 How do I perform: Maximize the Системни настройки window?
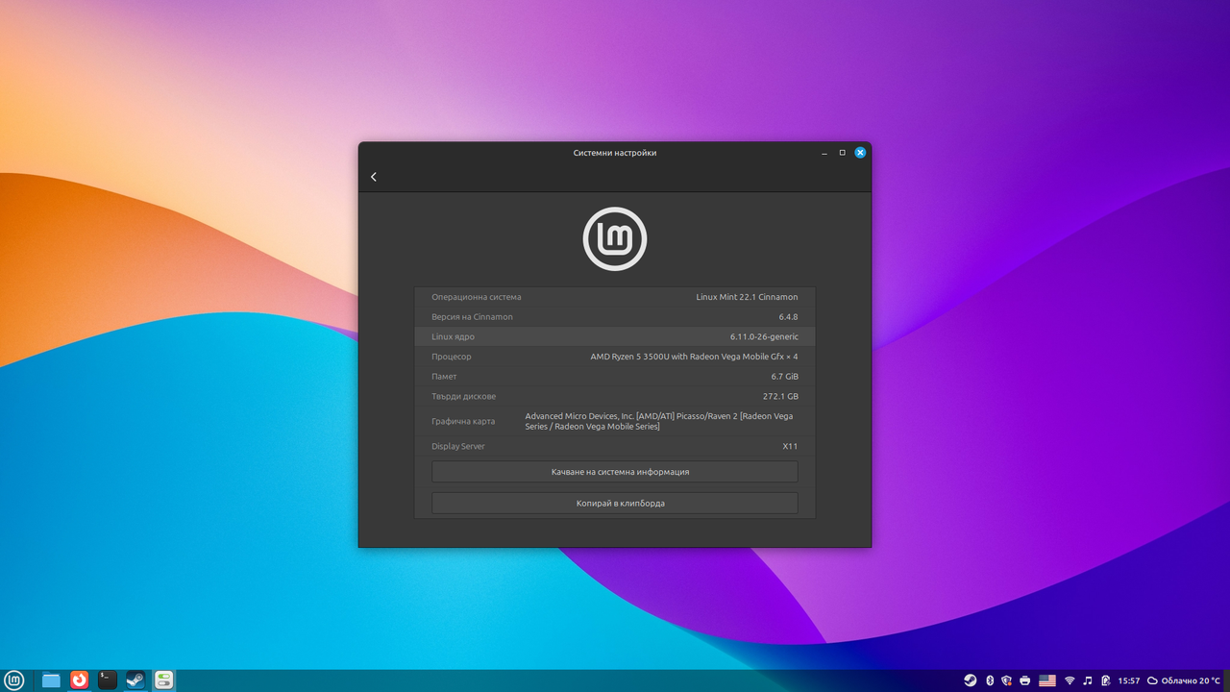[x=843, y=153]
